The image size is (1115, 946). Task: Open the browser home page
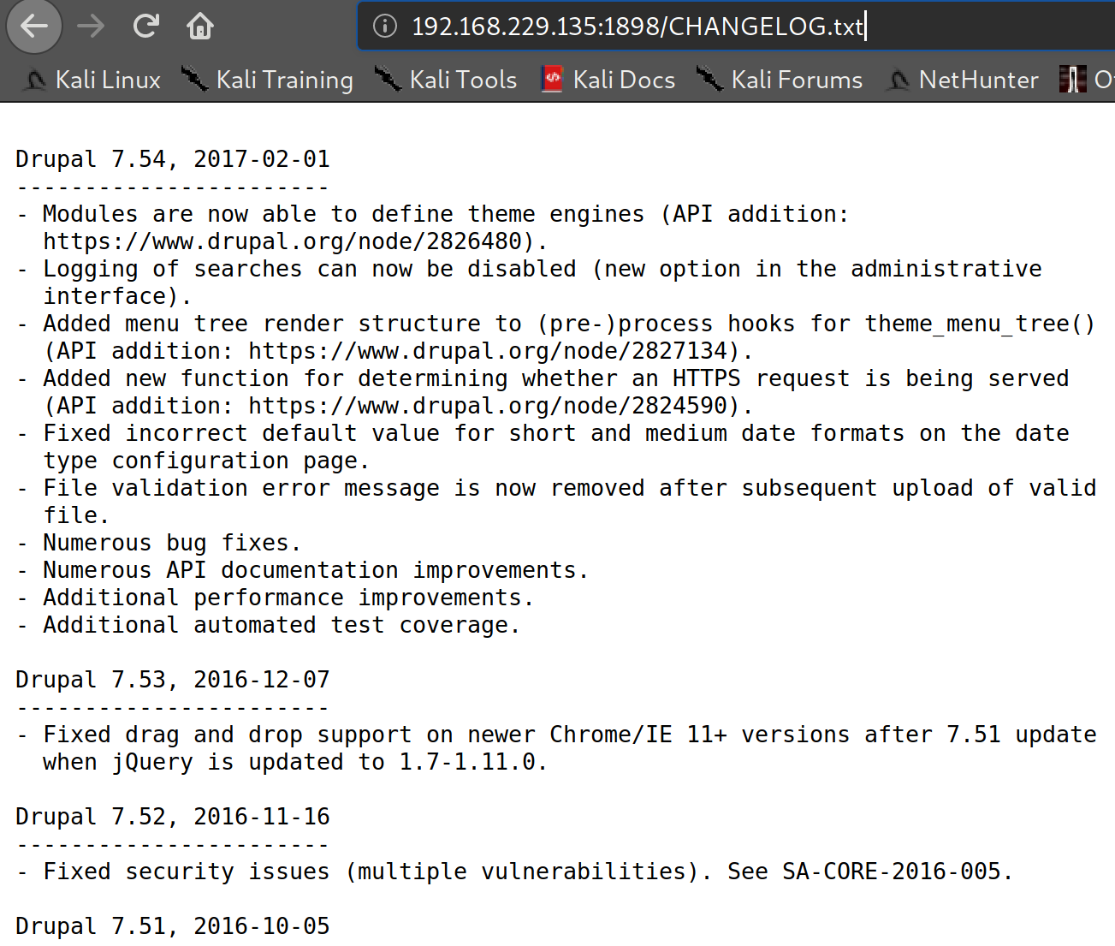(199, 27)
